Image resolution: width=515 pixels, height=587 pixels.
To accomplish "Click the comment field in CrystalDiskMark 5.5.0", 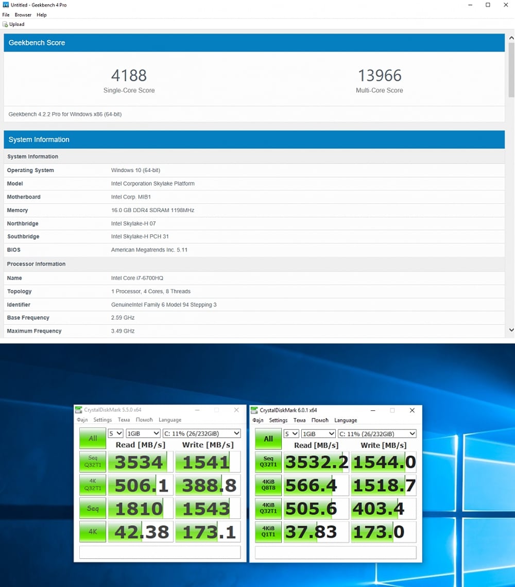I will point(160,552).
